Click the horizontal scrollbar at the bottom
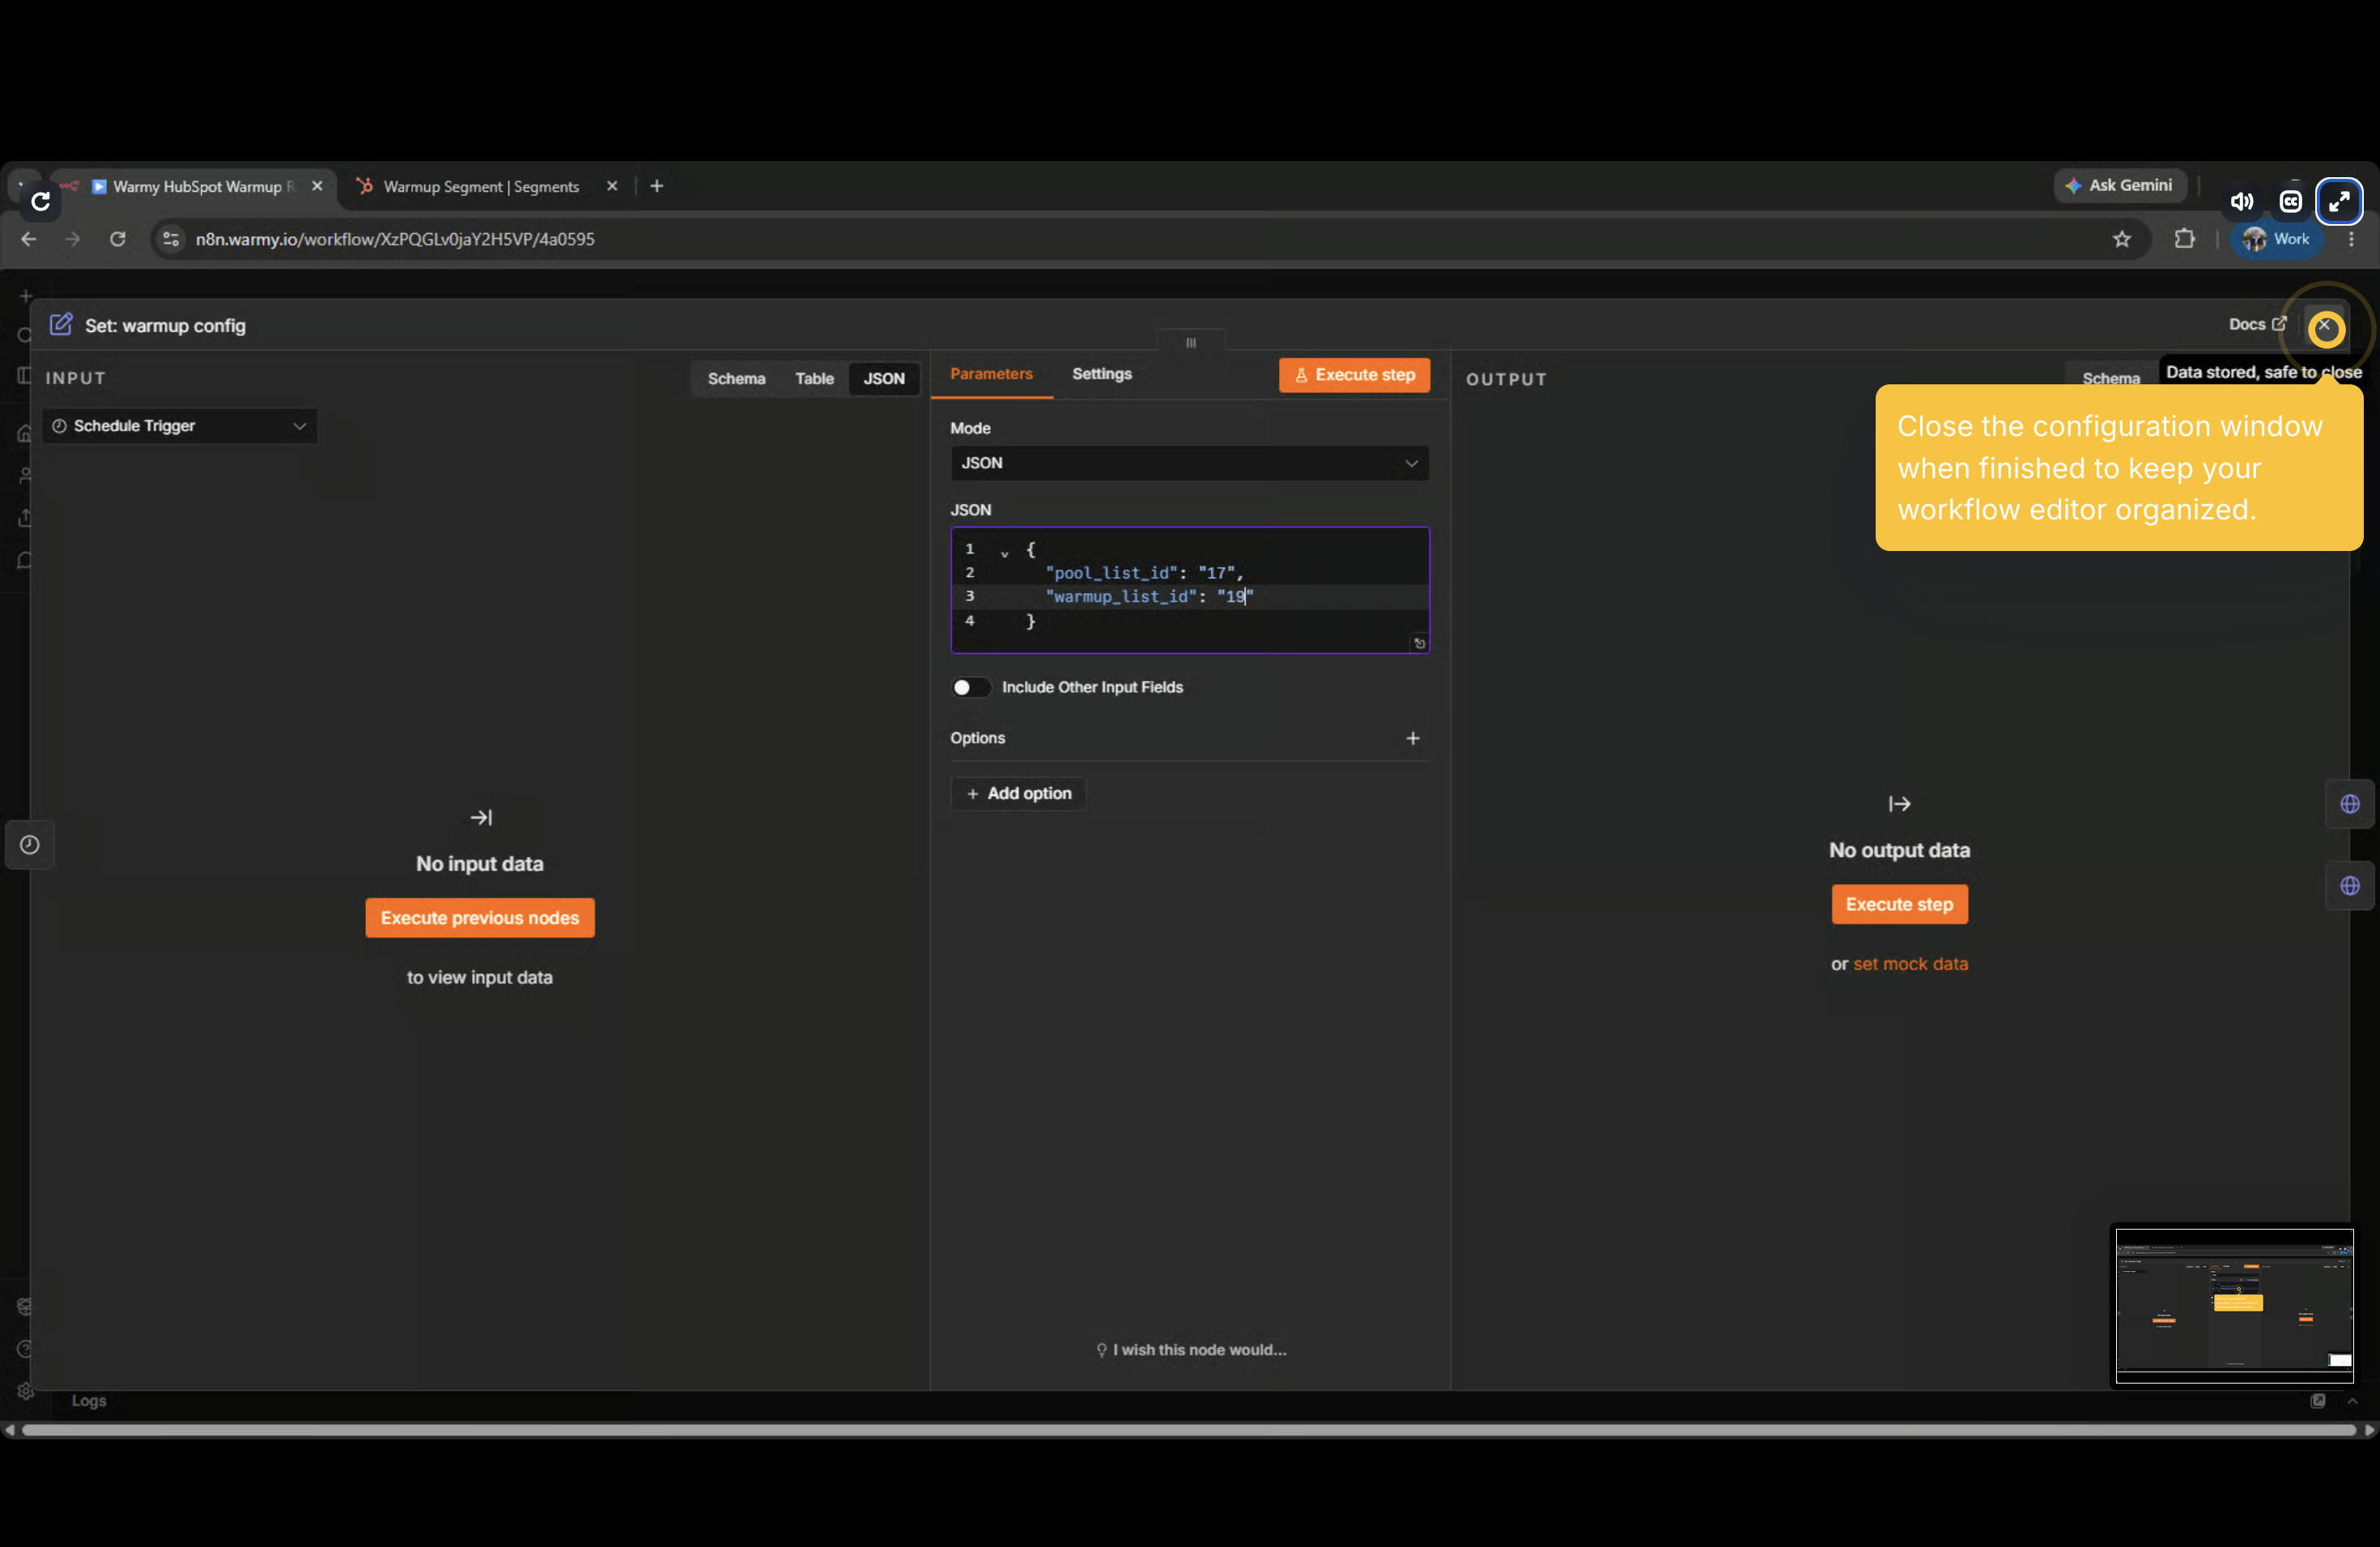2380x1547 pixels. click(x=1189, y=1430)
